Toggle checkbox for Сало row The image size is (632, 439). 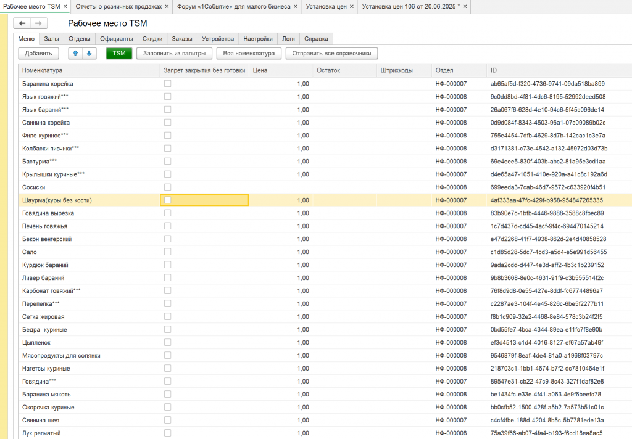tap(168, 252)
